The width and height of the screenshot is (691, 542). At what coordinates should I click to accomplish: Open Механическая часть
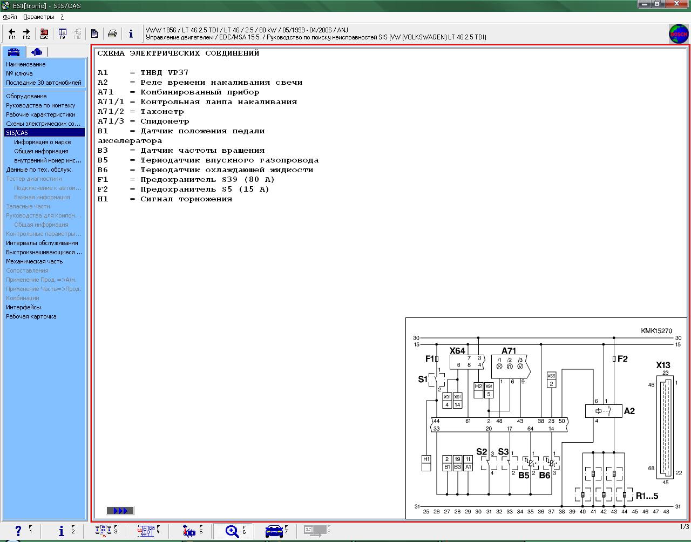coord(34,261)
